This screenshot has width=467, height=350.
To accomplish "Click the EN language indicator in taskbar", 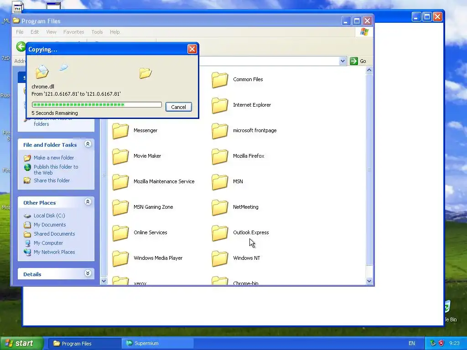I will [x=412, y=344].
